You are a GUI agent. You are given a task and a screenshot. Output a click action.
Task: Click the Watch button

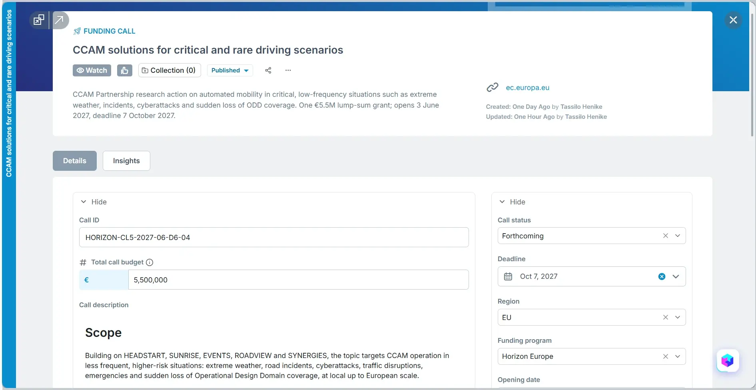point(92,70)
